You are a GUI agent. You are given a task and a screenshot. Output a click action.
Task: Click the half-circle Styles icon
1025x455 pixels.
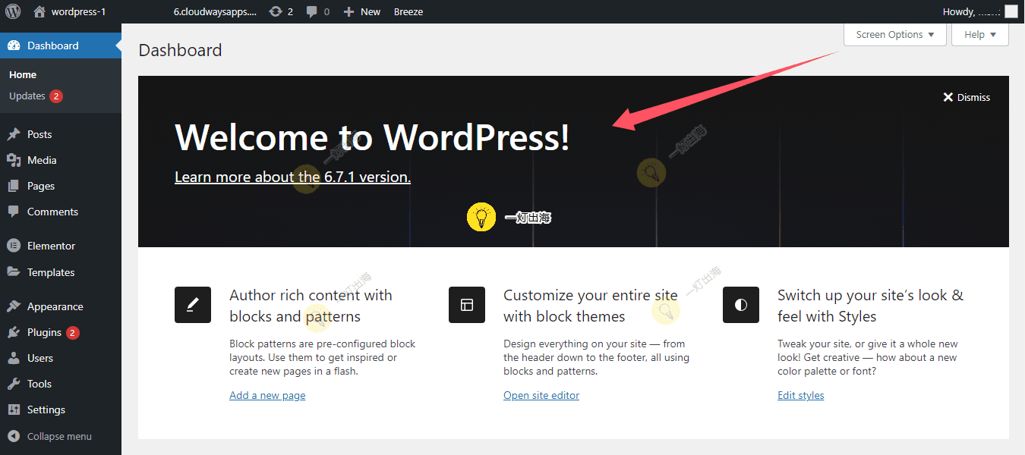click(x=741, y=305)
